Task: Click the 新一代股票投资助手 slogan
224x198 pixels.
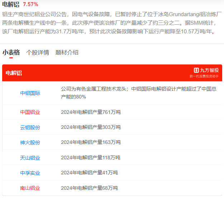Action: pyautogui.click(x=204, y=76)
